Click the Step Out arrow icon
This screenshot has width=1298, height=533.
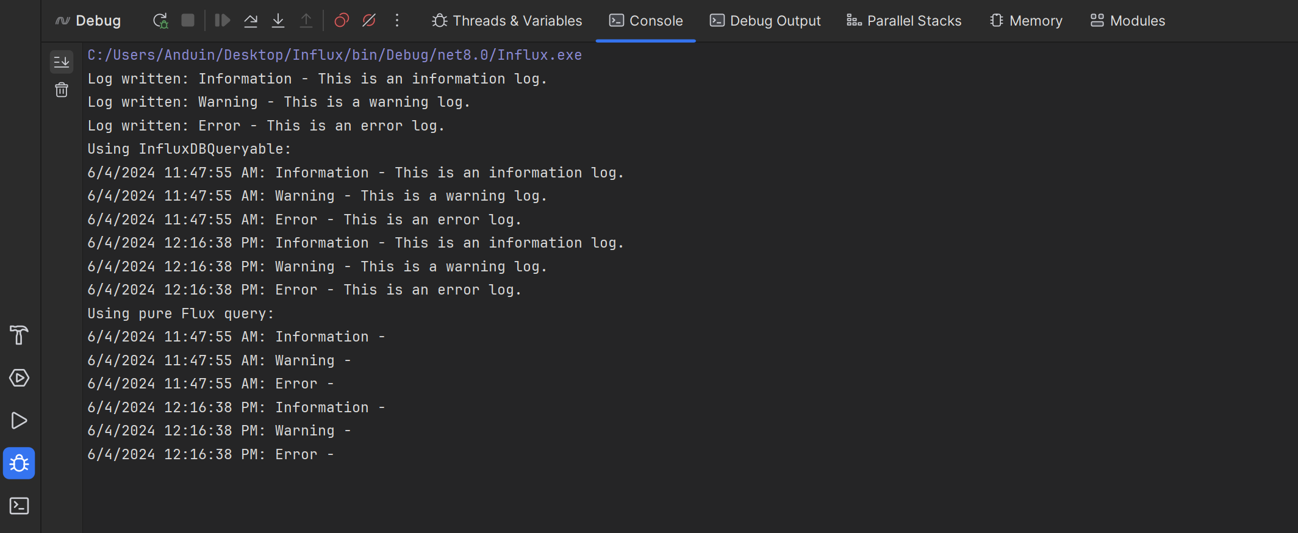(306, 21)
